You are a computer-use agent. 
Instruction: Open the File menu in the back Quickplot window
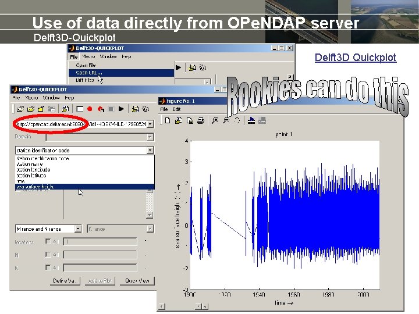(74, 56)
